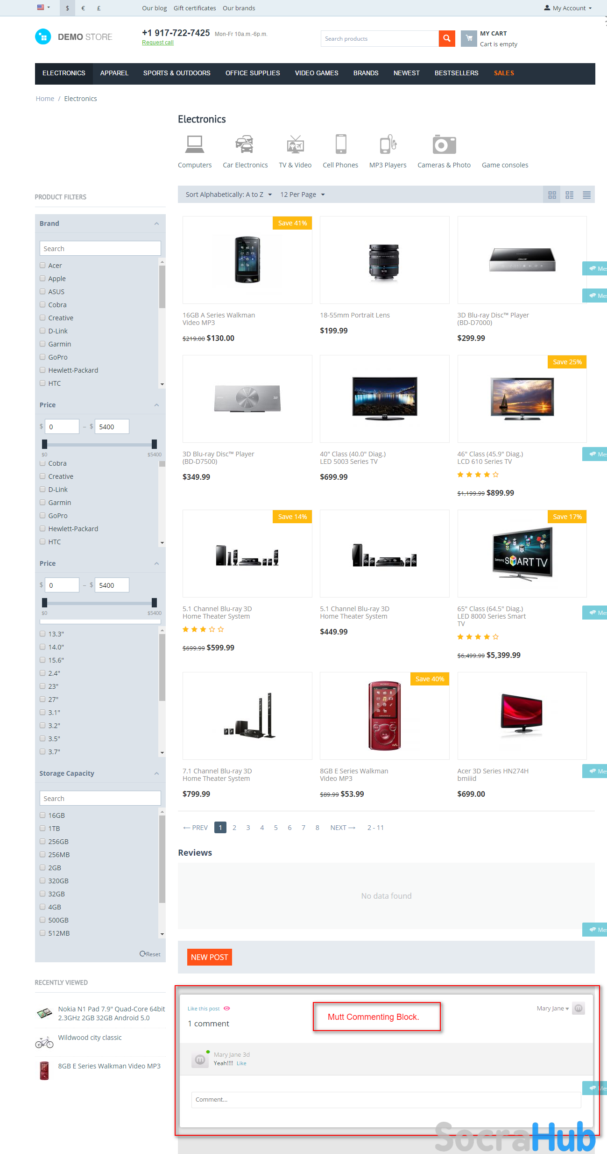
Task: Open the 12 Per Page dropdown
Action: pos(302,195)
